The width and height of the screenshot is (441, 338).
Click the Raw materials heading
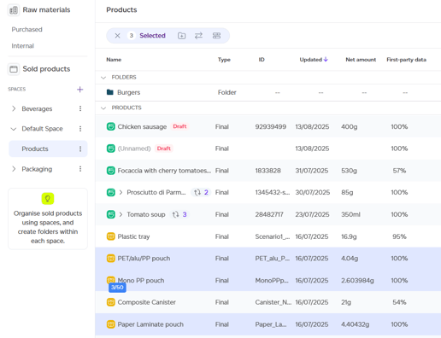tap(46, 10)
